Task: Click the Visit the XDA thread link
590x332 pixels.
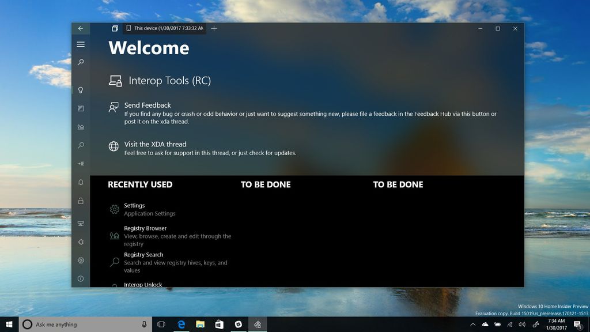Action: pos(156,144)
